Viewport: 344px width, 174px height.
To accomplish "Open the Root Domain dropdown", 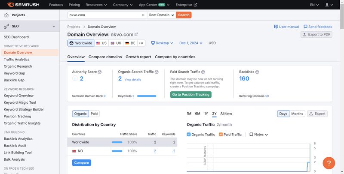I will pos(162,15).
